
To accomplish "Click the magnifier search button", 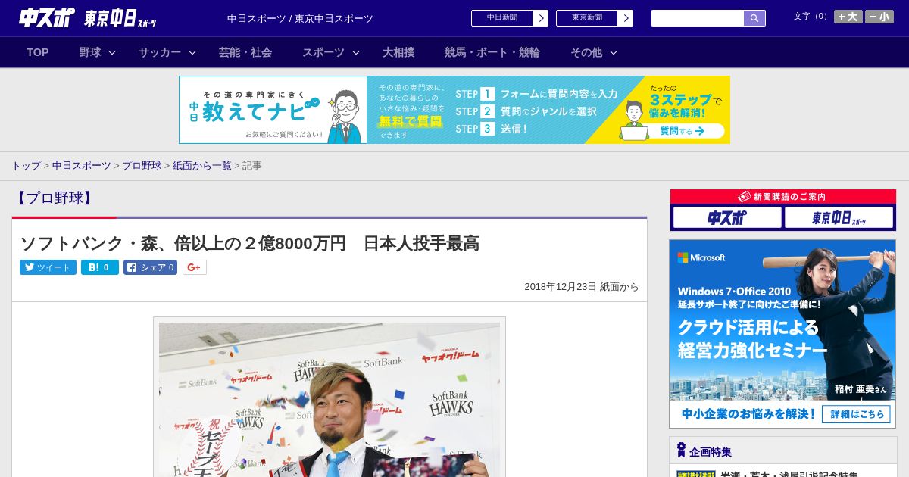I will [754, 18].
